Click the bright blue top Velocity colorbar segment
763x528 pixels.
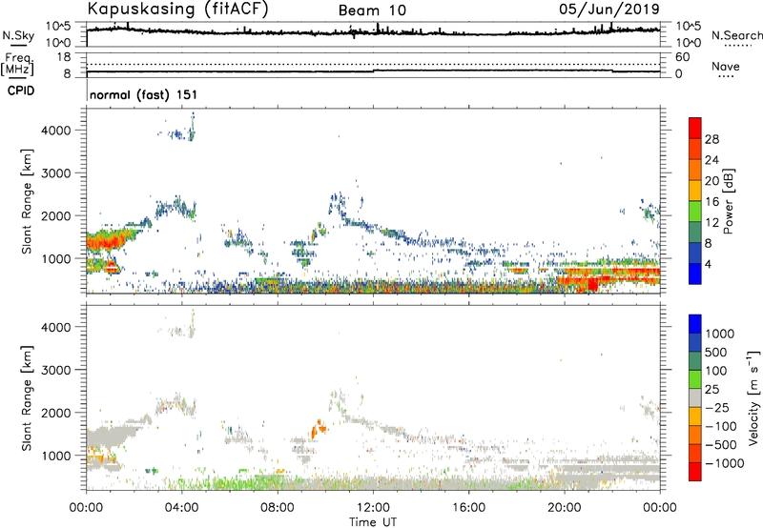click(695, 324)
